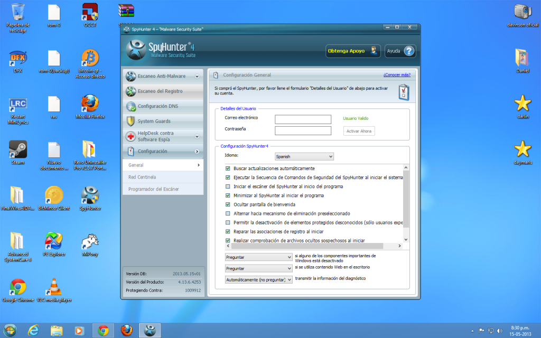The image size is (541, 338).
Task: Expand the Escaneo Anti-Malware chevron
Action: pos(197,77)
